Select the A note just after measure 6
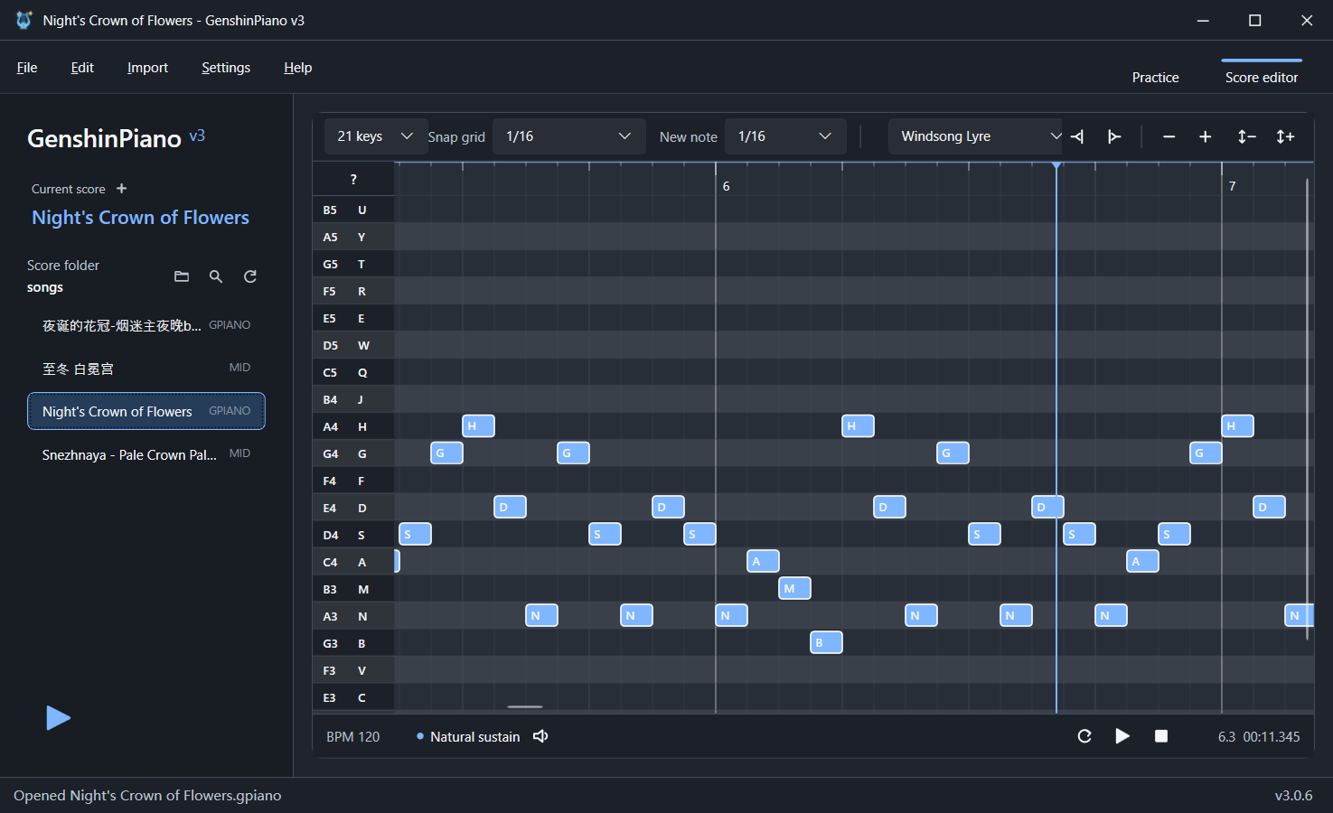 tap(763, 561)
